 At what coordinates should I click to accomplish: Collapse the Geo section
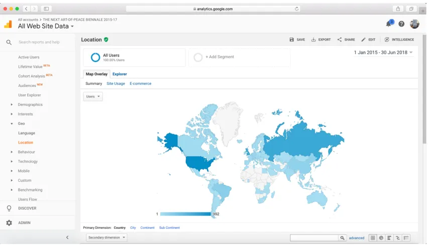pos(12,124)
